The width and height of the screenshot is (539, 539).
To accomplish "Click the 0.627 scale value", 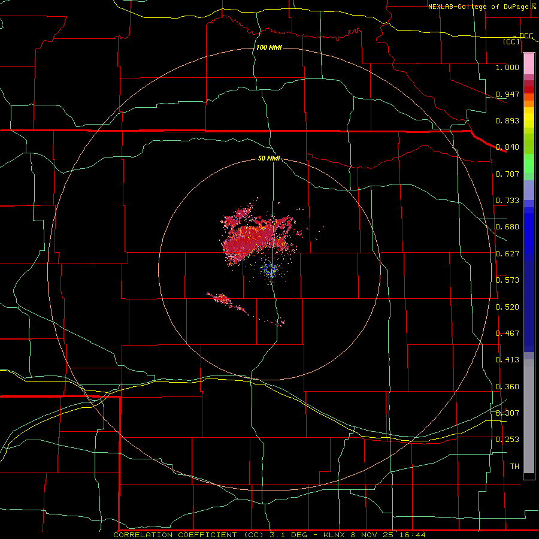I will [x=507, y=254].
